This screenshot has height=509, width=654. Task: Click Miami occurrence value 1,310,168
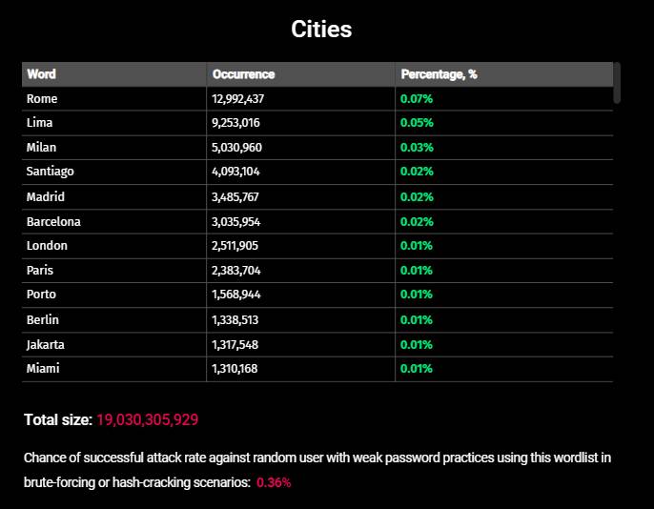(x=235, y=369)
